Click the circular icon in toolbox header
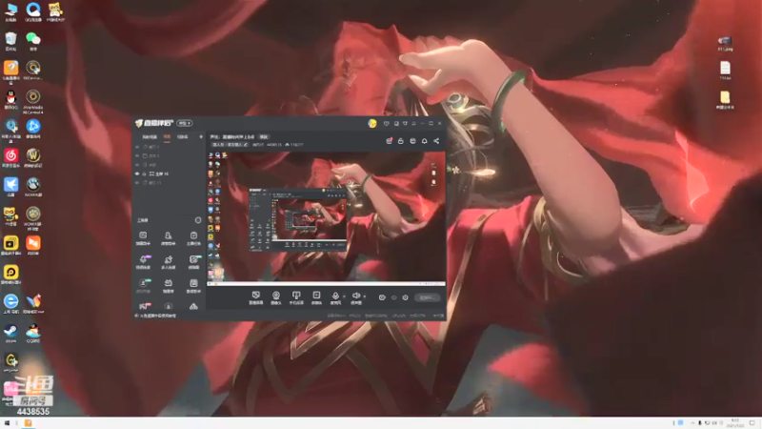Image resolution: width=762 pixels, height=429 pixels. pos(198,220)
